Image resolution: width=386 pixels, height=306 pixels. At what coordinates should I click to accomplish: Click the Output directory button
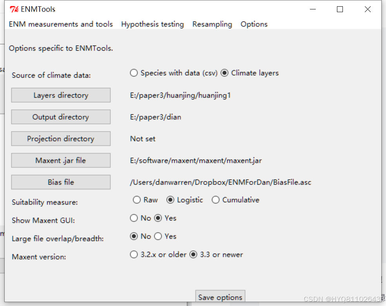click(61, 117)
